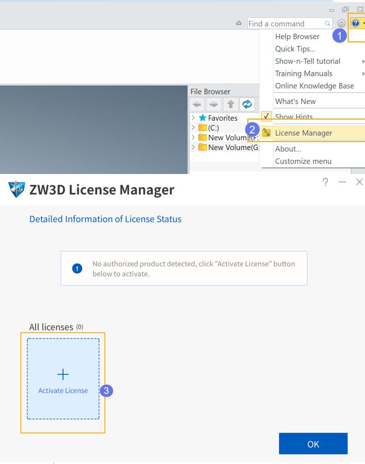Open Online Knowledge Base

click(314, 86)
